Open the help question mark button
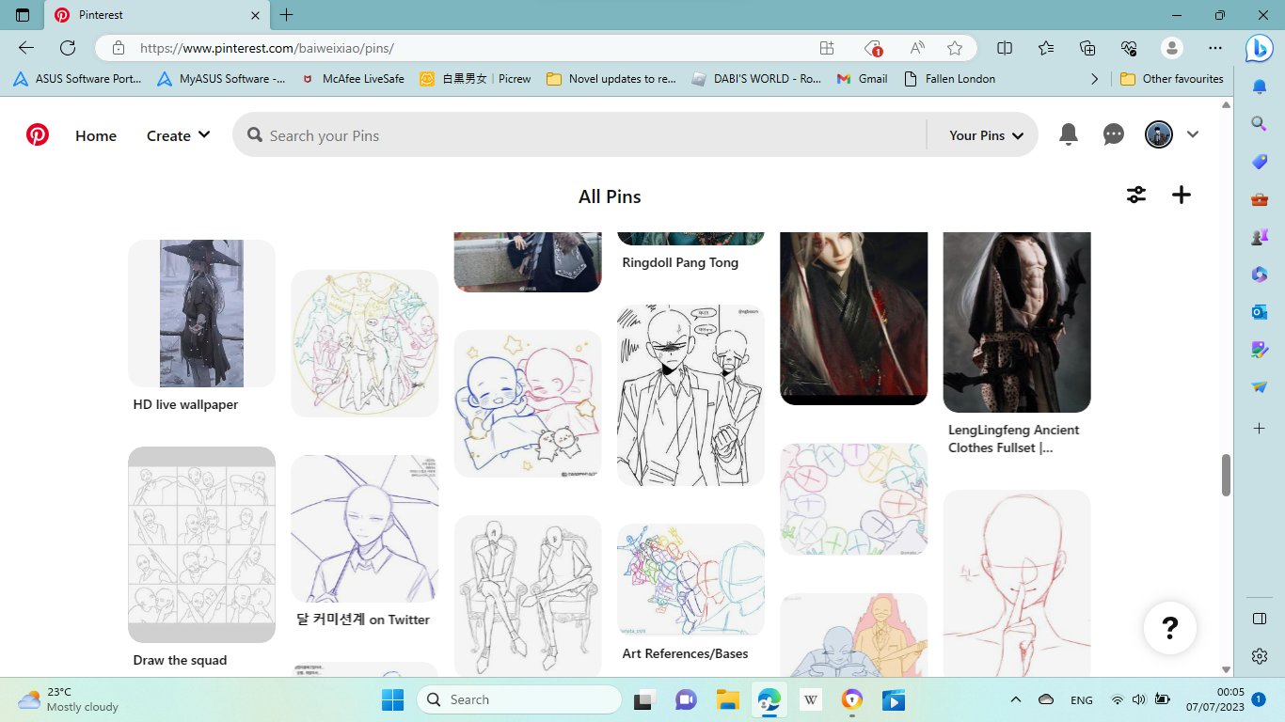 [x=1169, y=627]
